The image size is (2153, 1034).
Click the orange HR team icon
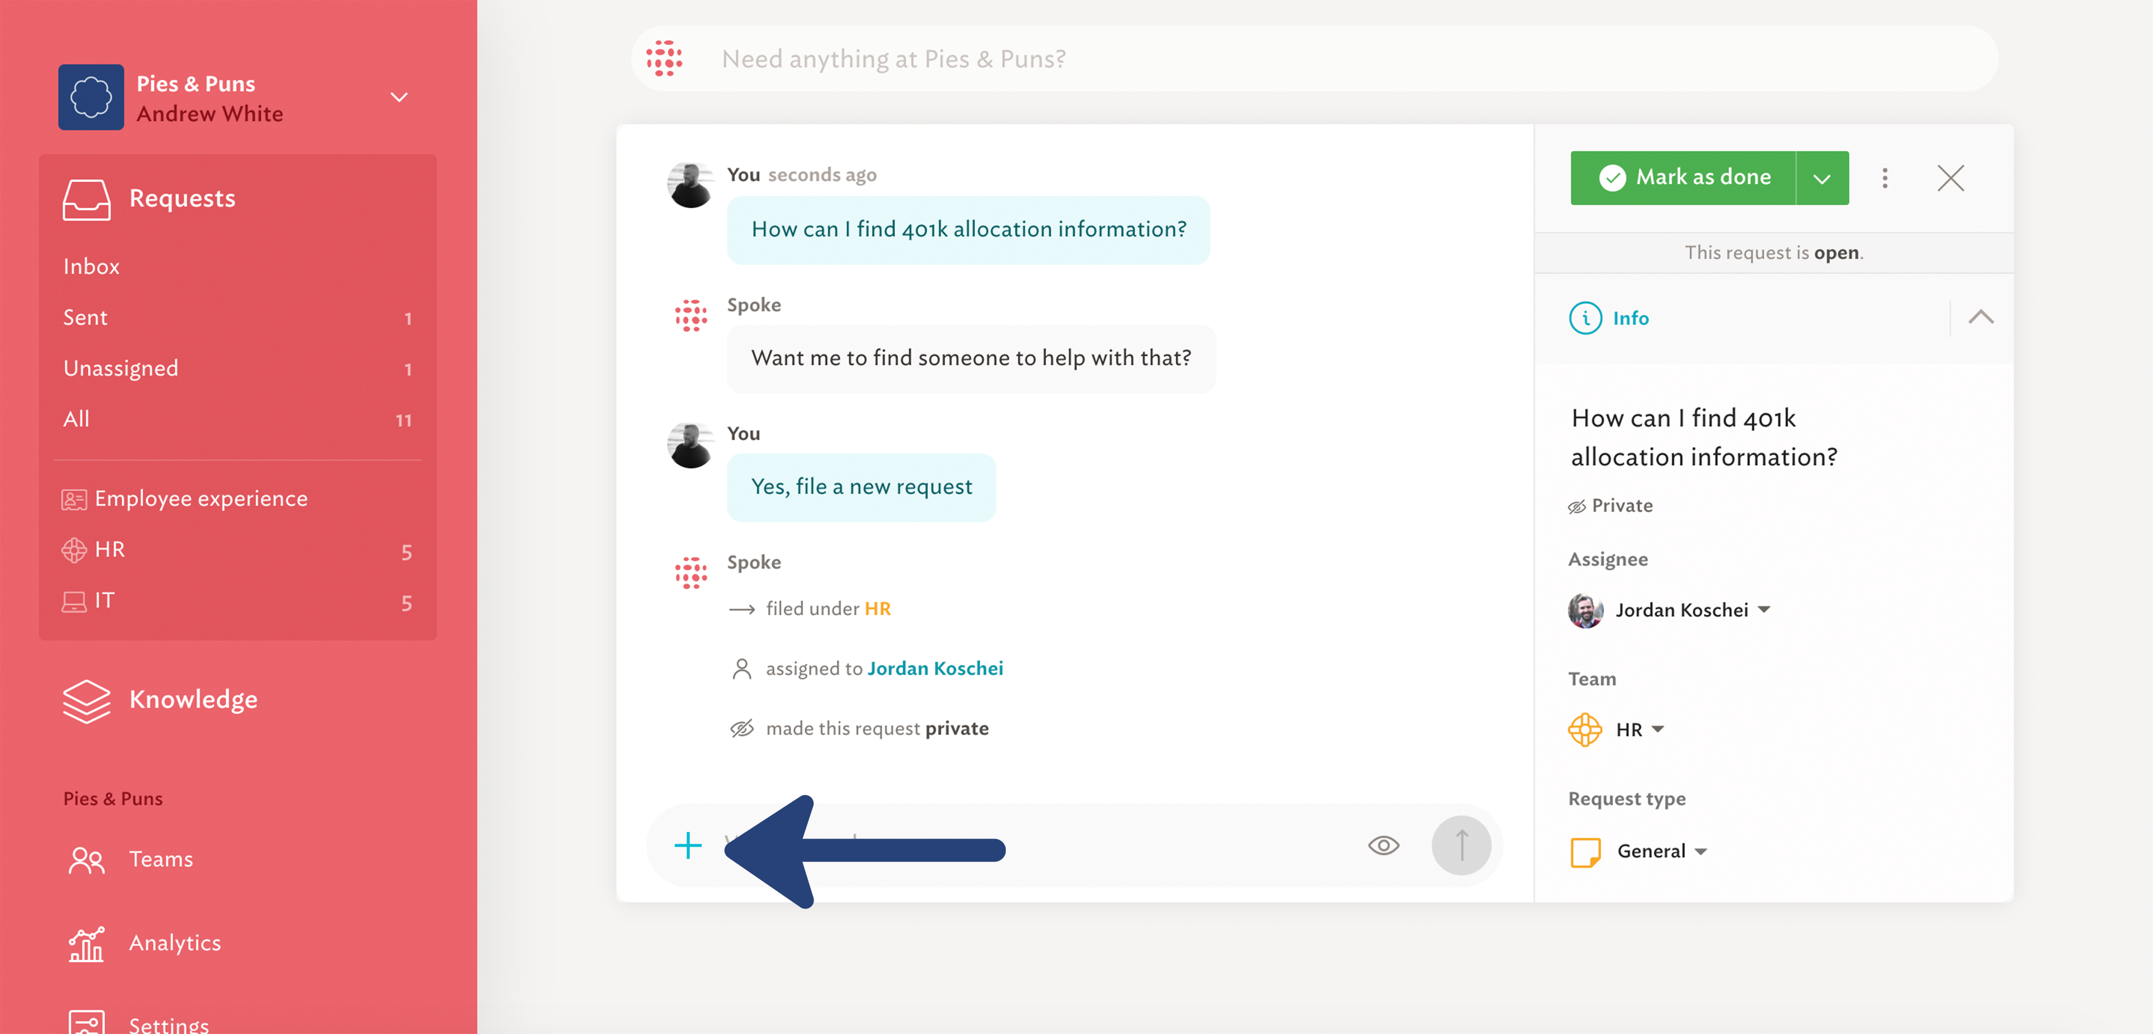1586,729
